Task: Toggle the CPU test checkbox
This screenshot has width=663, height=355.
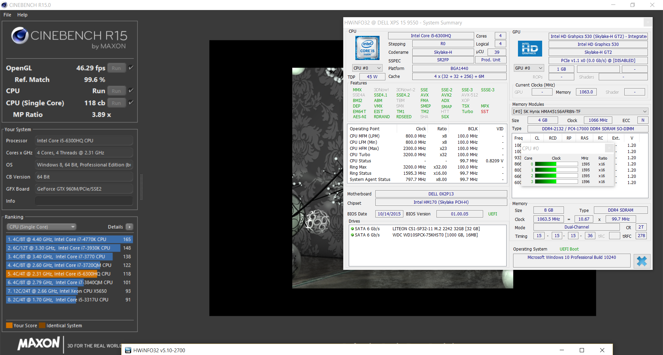Action: point(131,90)
